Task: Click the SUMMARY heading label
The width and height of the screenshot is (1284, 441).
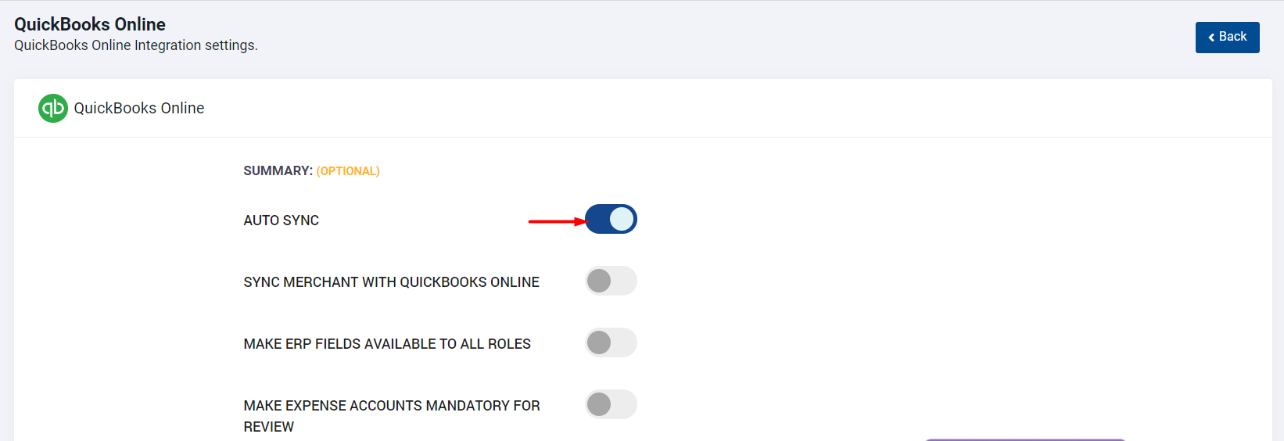Action: 278,170
